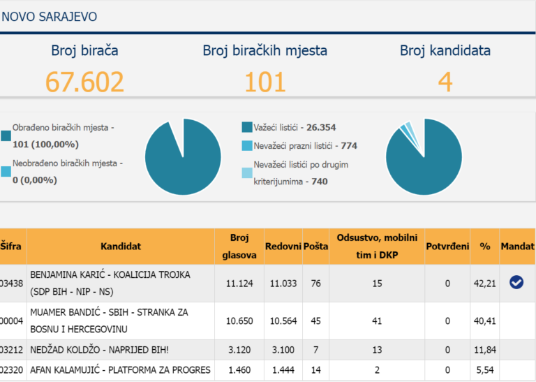536x382 pixels.
Task: Click the Nevažeći prazni listići 774 text
Action: tap(305, 146)
